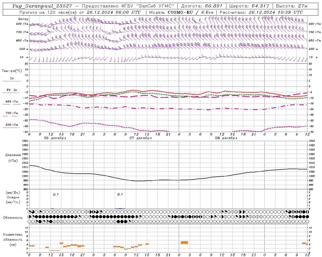Click the 26 декабря date label
The image size is (322, 257).
(x=55, y=138)
